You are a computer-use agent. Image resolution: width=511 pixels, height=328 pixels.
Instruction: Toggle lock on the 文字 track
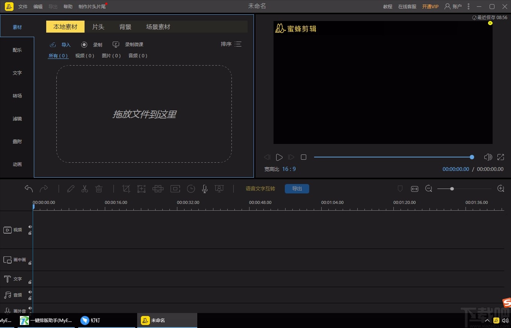tap(30, 282)
